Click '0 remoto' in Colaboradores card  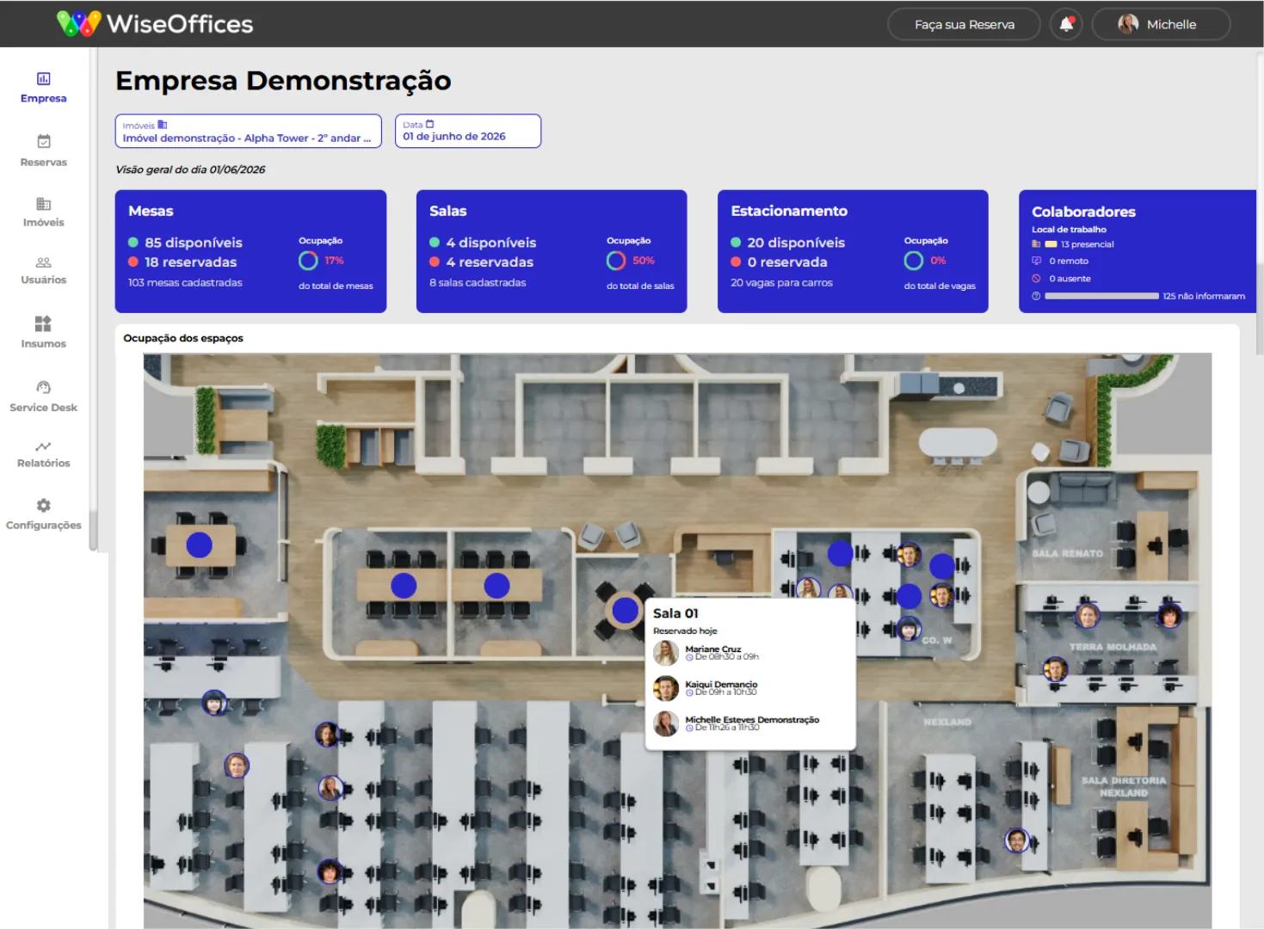tap(1069, 261)
